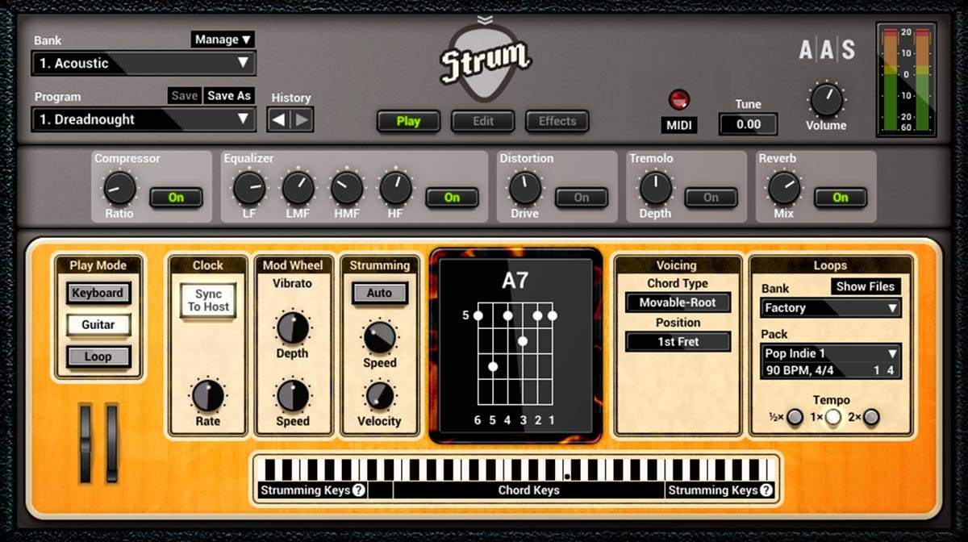Click the Equalizer HMF knob
The image size is (968, 542).
tap(347, 188)
